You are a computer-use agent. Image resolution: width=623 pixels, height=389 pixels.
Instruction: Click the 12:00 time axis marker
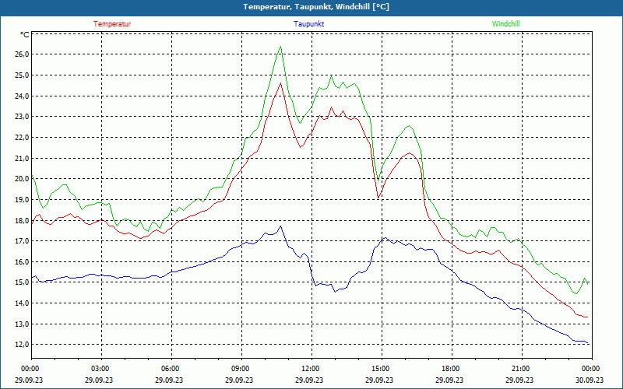point(311,369)
